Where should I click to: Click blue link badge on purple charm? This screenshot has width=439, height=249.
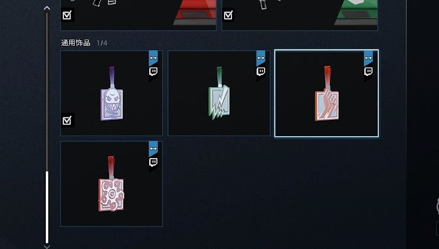tap(153, 58)
